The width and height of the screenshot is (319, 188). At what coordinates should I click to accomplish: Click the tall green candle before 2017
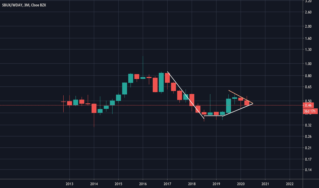pyautogui.click(x=161, y=82)
